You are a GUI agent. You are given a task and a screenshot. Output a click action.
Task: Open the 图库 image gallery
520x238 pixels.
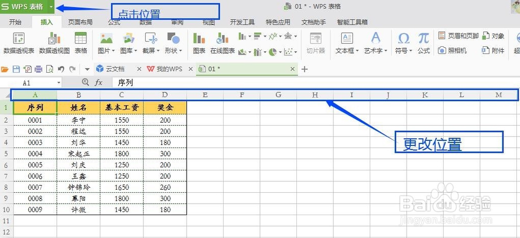tap(128, 43)
